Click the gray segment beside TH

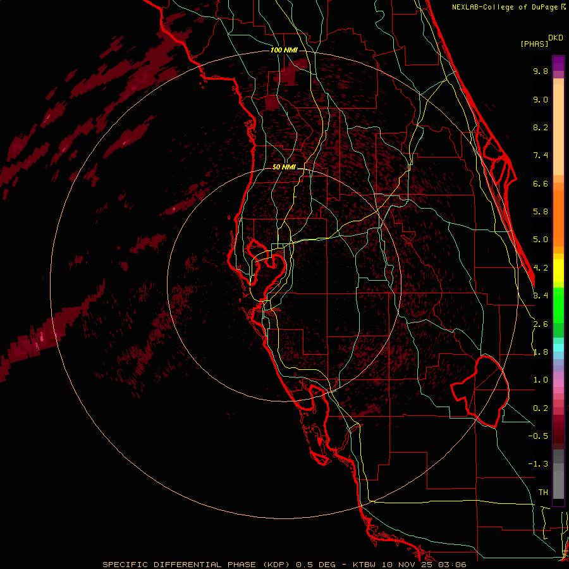(558, 486)
